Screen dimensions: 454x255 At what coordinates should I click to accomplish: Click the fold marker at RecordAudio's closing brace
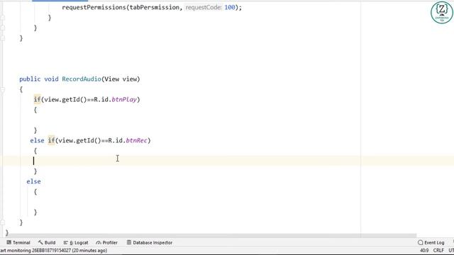(x=3, y=222)
